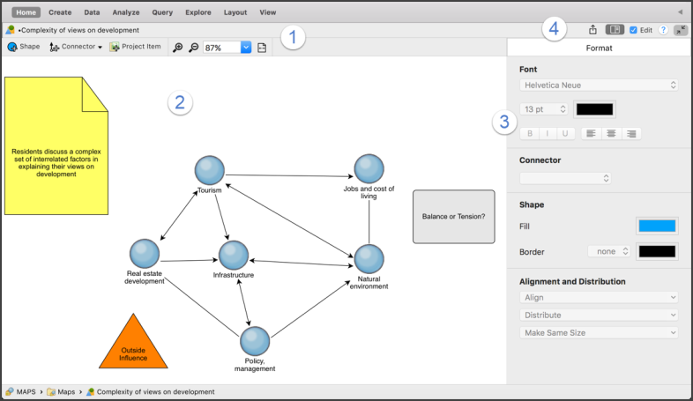Select the Real estate development node
This screenshot has width=693, height=401.
tap(144, 254)
